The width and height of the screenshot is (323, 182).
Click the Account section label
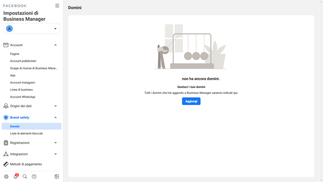click(x=16, y=45)
